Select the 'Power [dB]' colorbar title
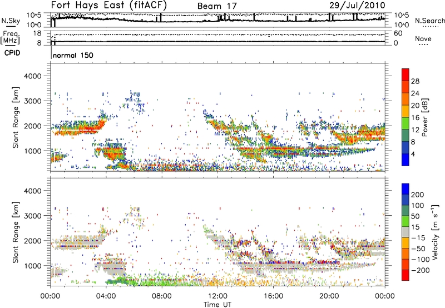 pyautogui.click(x=424, y=117)
